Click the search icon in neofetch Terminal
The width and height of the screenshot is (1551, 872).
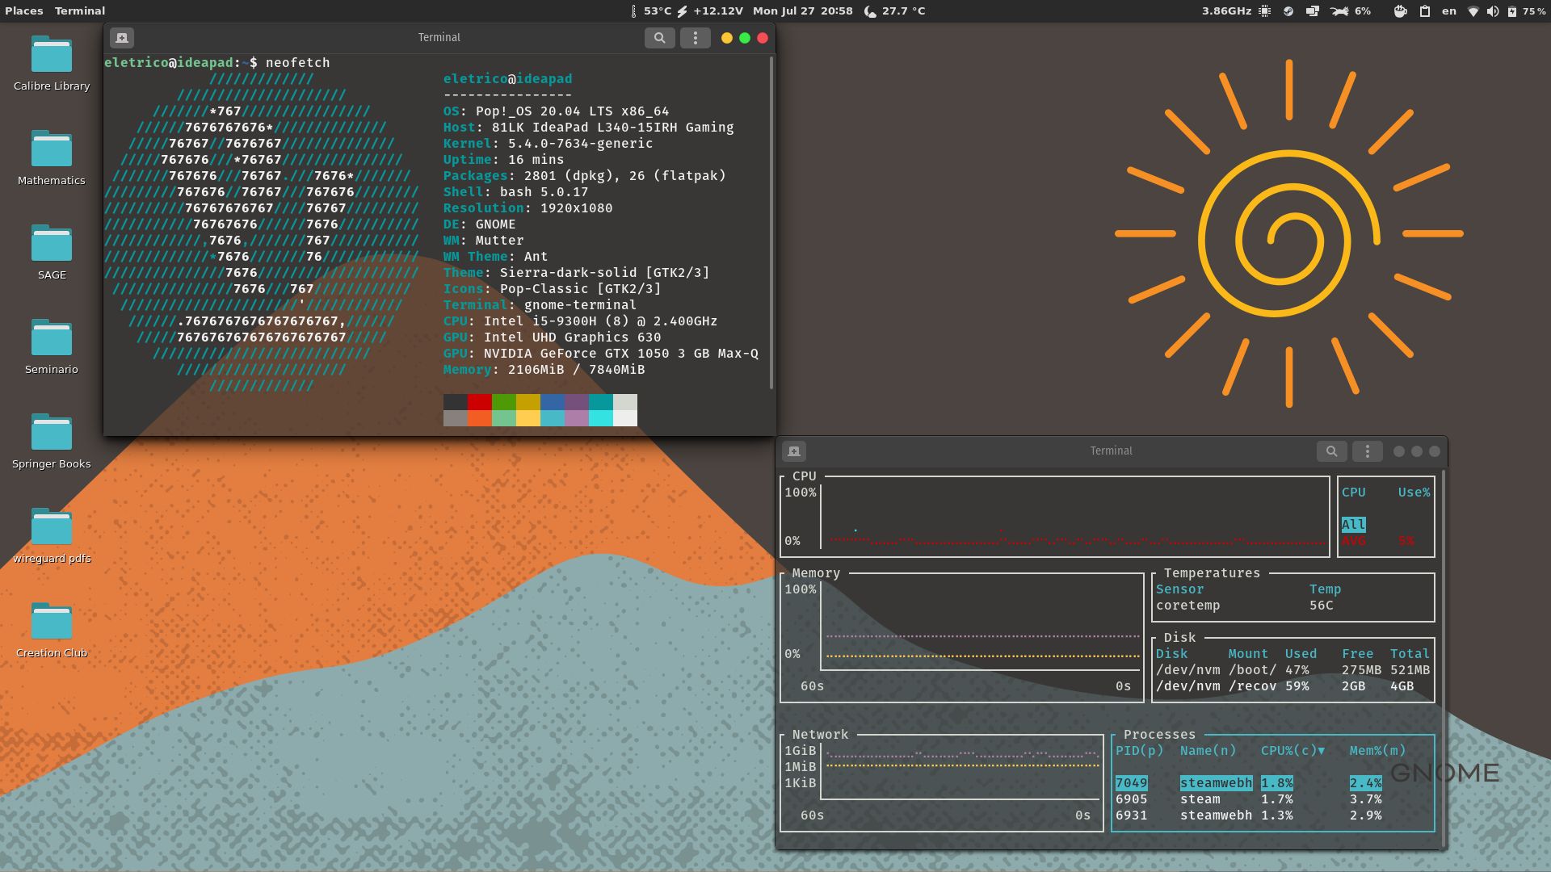[x=660, y=38]
